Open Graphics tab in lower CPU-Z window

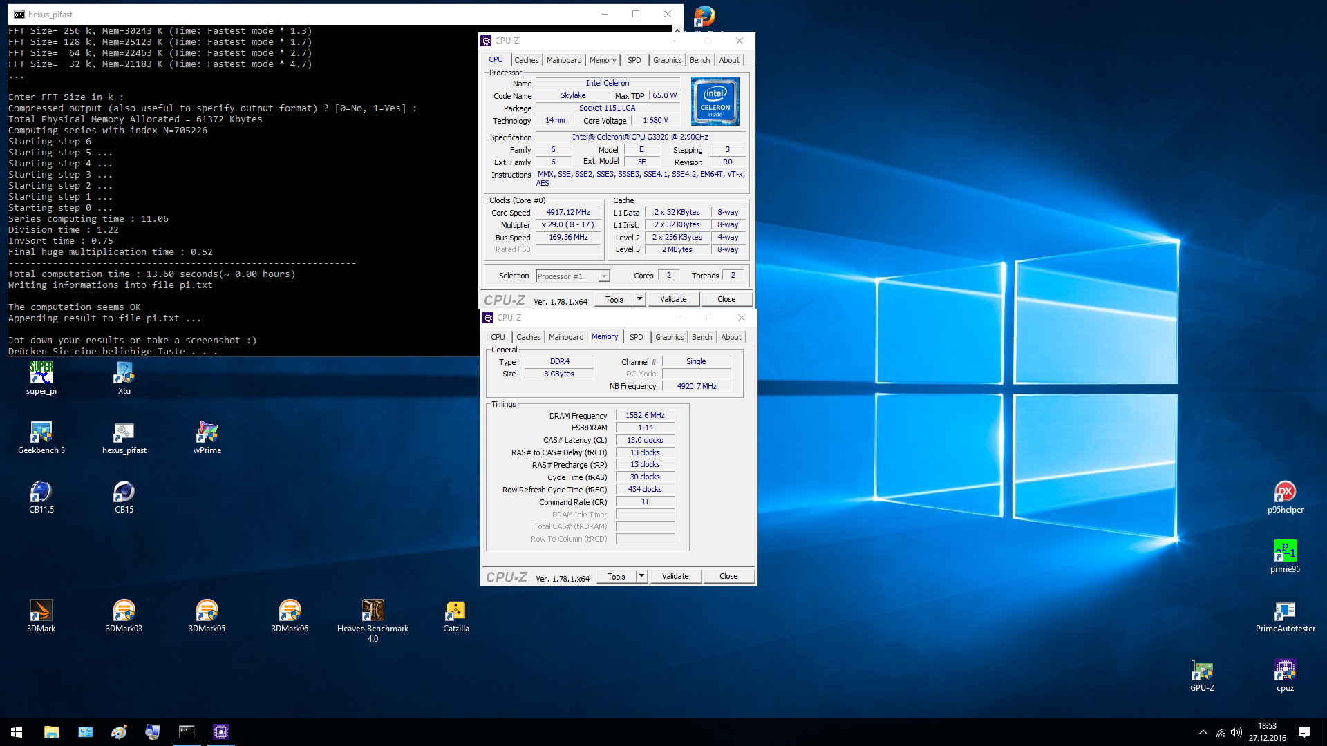coord(670,337)
